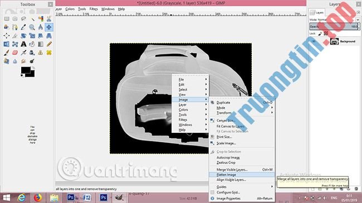Select the Shear tool
Image resolution: width=362 pixels, height=203 pixels.
pos(41,36)
